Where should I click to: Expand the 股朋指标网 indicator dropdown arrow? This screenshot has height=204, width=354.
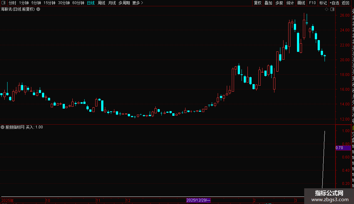(3, 127)
